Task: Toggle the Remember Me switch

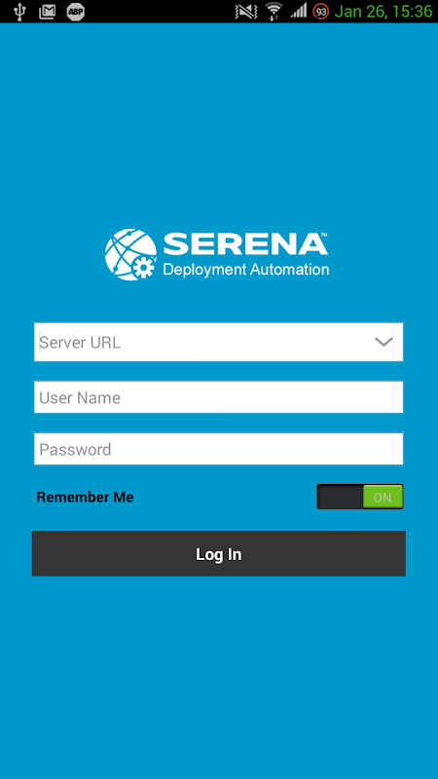Action: 360,497
